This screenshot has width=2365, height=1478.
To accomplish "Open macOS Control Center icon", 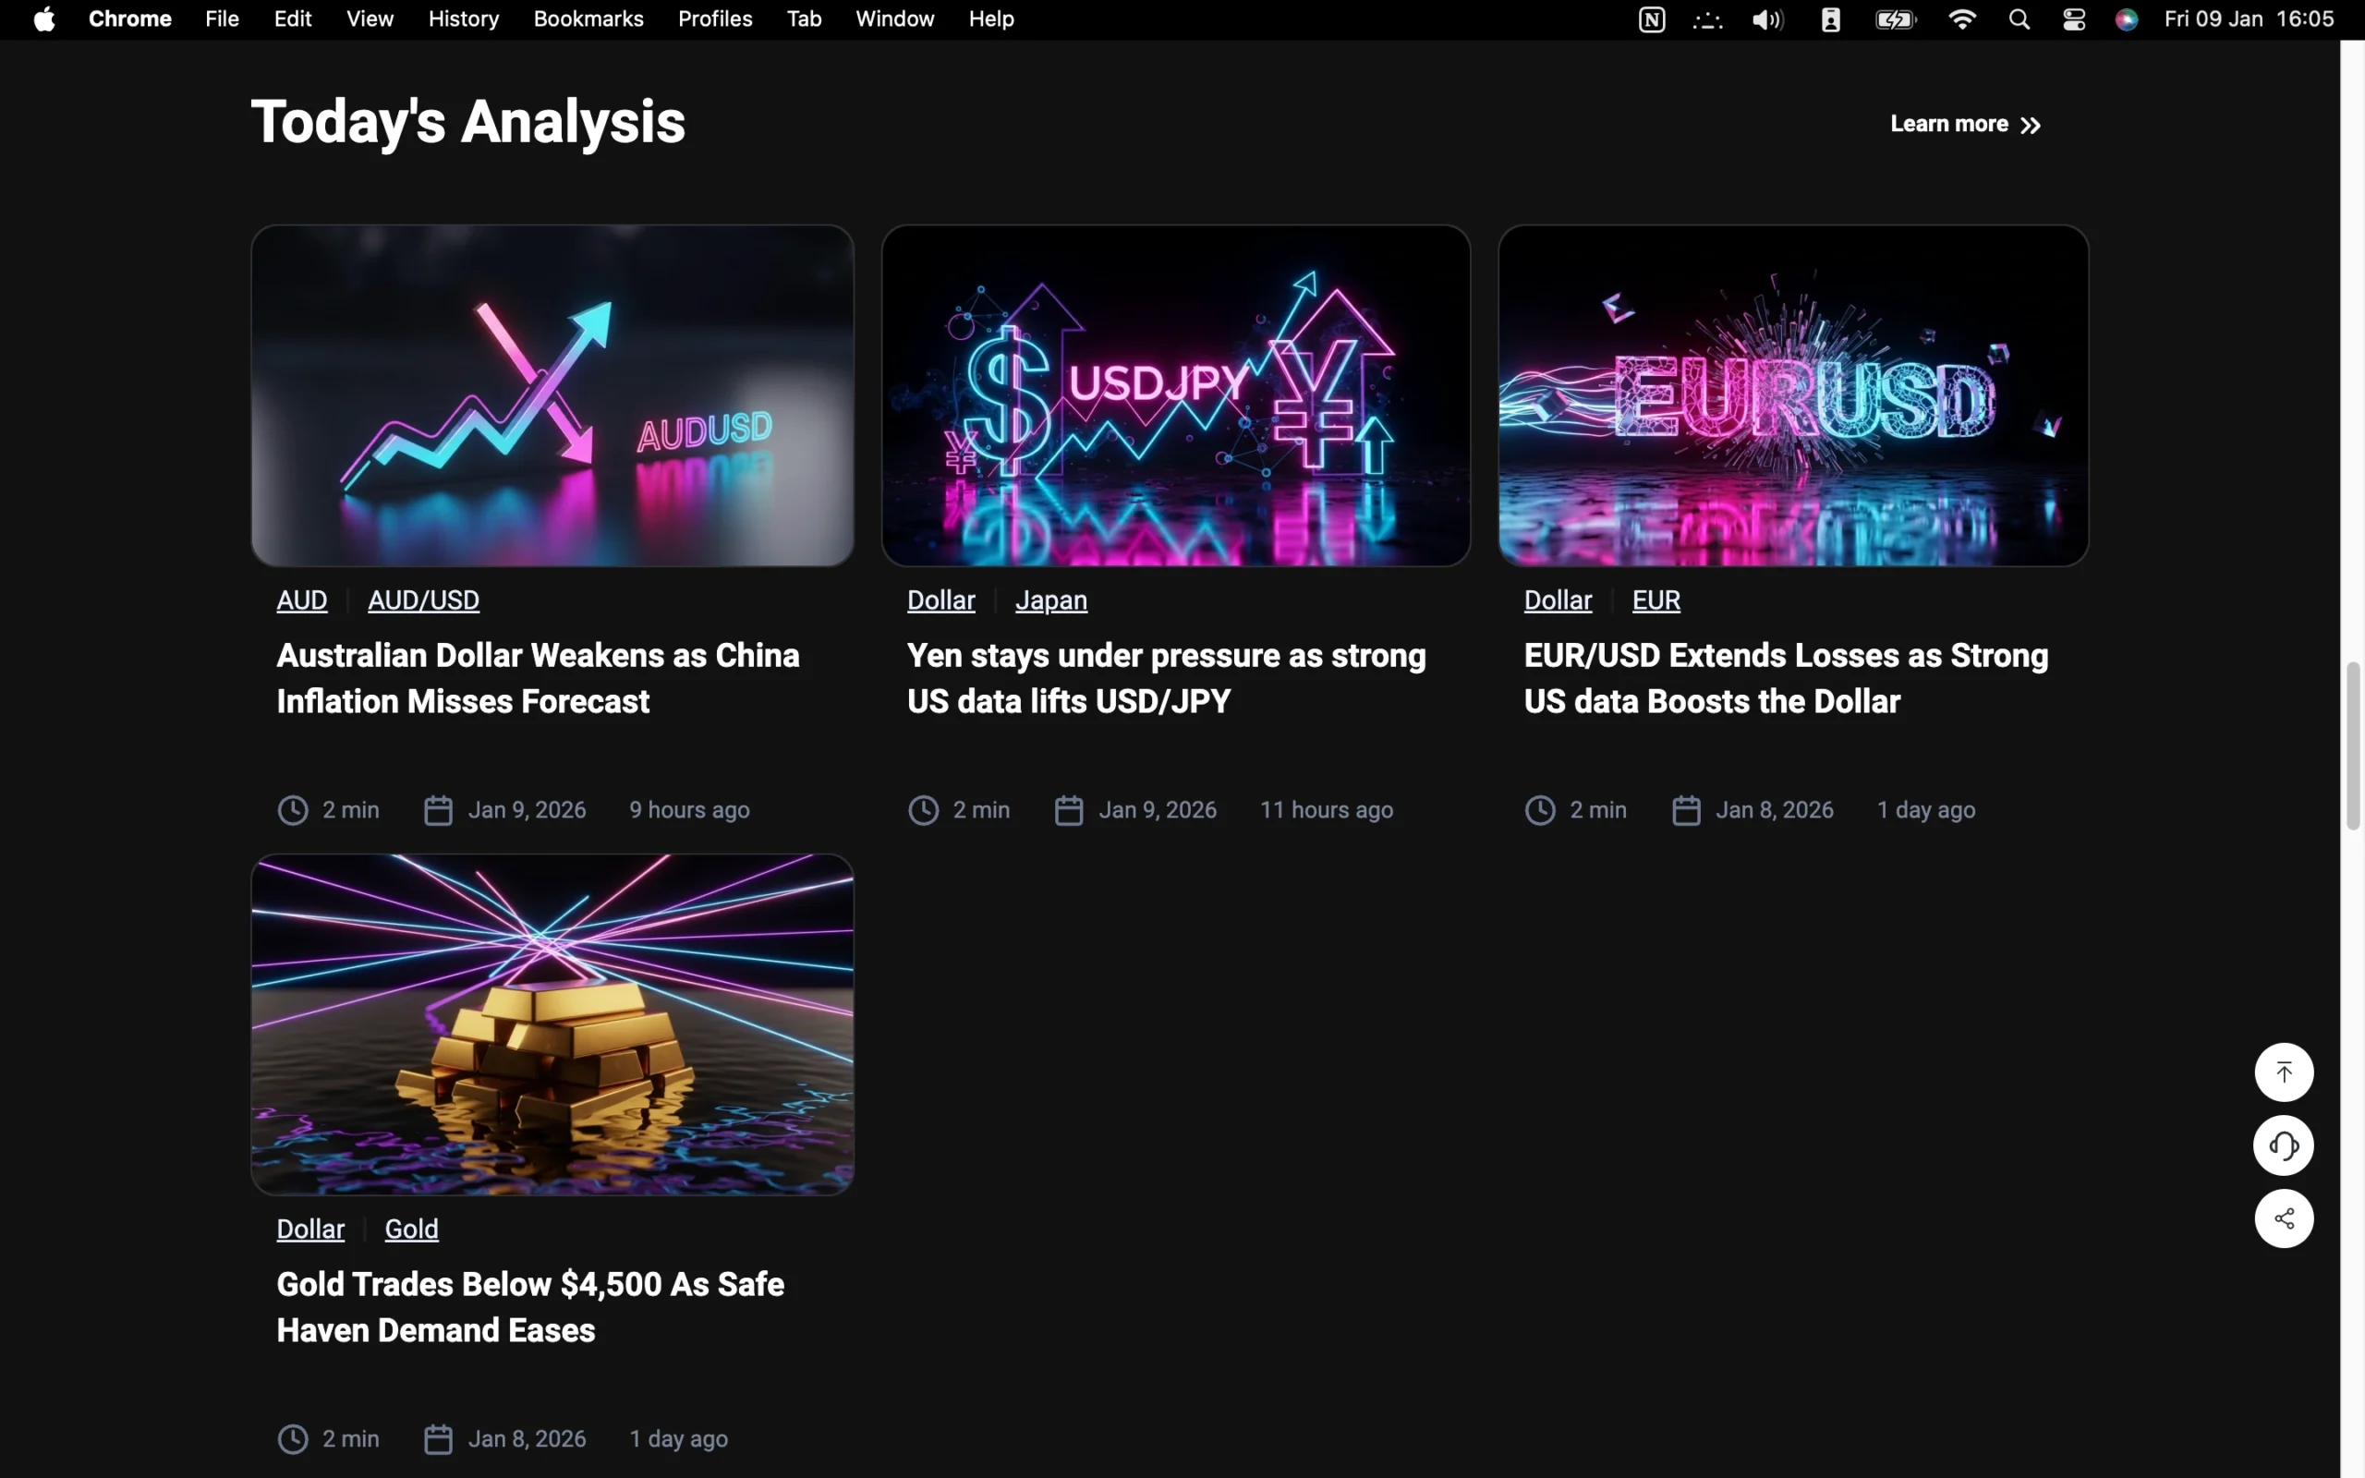I will pyautogui.click(x=2074, y=19).
